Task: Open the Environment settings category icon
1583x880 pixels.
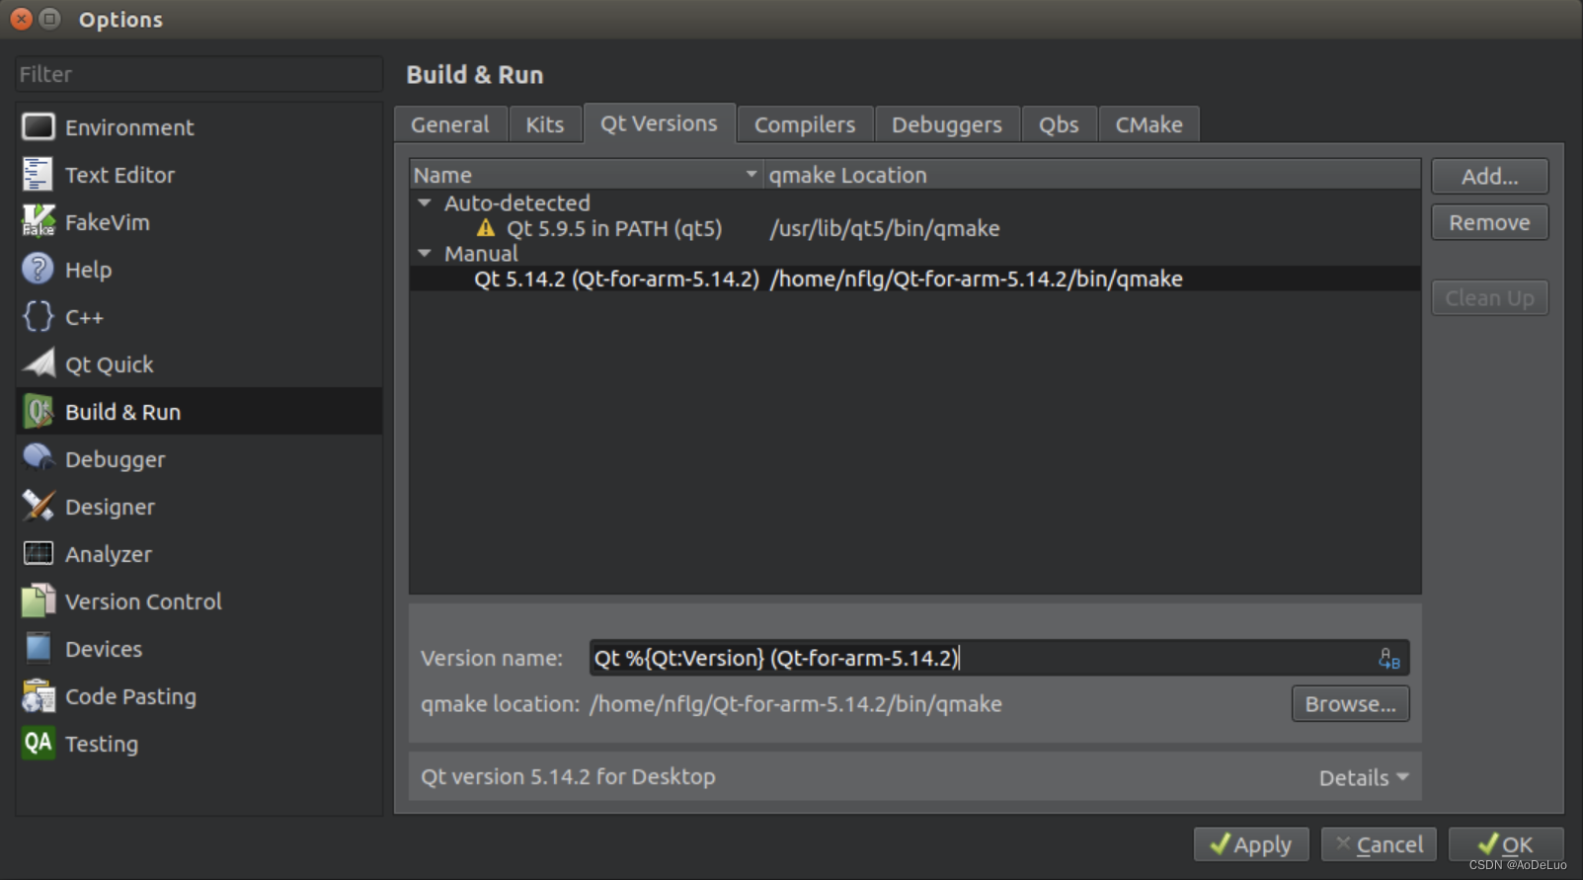Action: click(39, 126)
